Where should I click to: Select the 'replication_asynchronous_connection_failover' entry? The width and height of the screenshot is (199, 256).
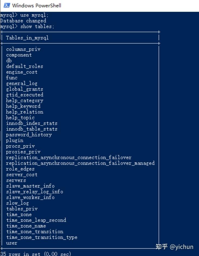tap(69, 157)
